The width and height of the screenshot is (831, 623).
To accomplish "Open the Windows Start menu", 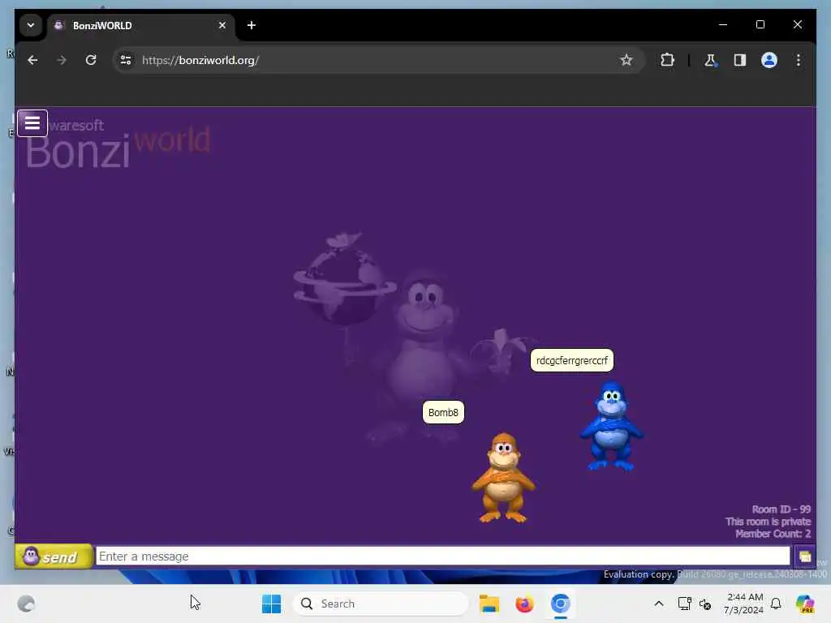I will click(x=271, y=604).
